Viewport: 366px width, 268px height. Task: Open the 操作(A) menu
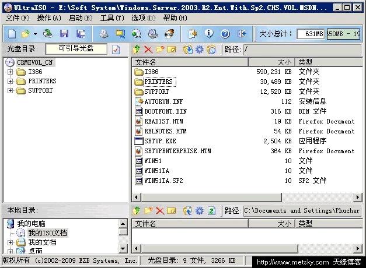coord(49,18)
